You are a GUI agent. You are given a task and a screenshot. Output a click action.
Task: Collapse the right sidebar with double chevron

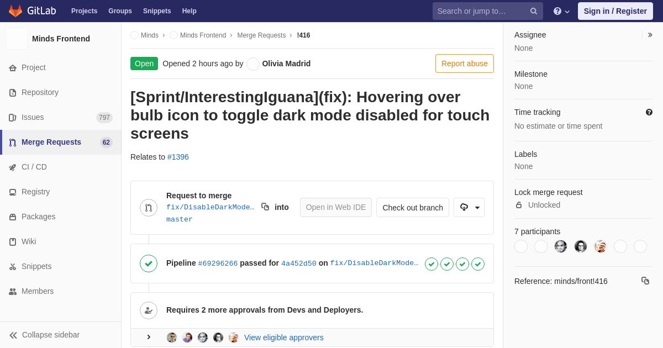(650, 35)
